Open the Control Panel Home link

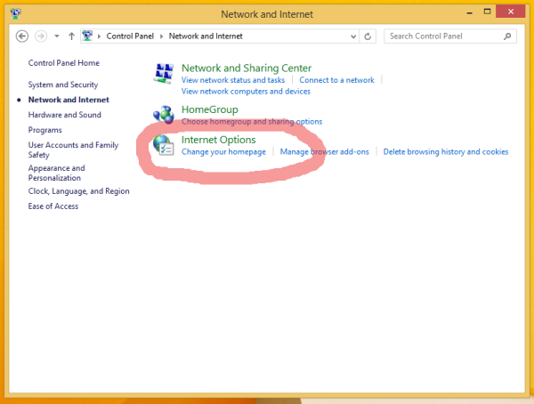point(64,63)
